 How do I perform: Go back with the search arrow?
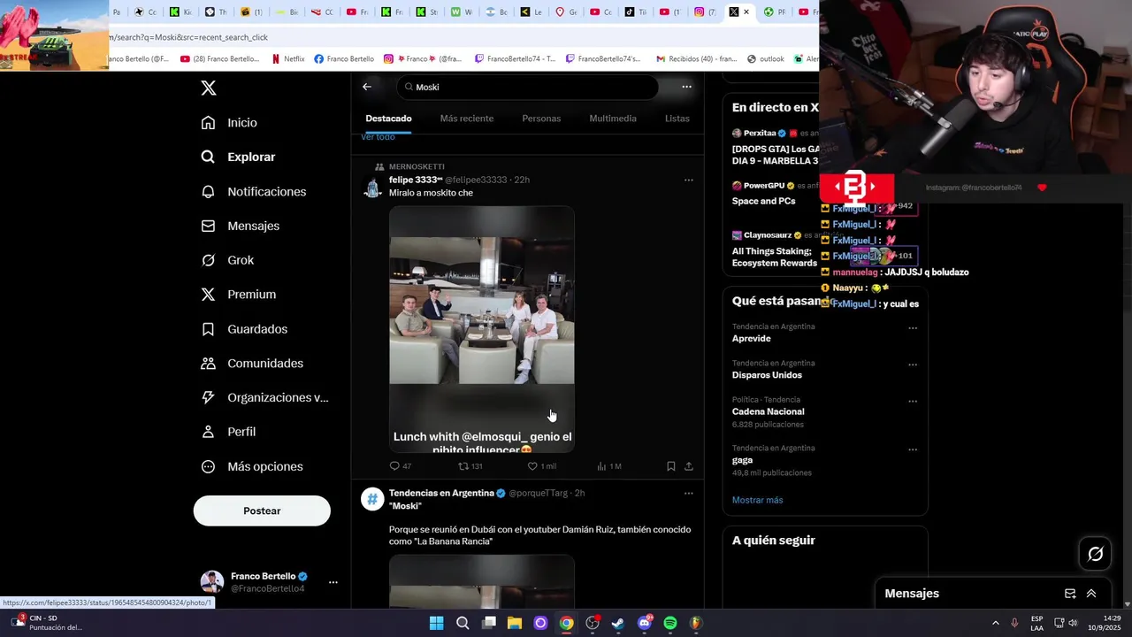(x=367, y=87)
